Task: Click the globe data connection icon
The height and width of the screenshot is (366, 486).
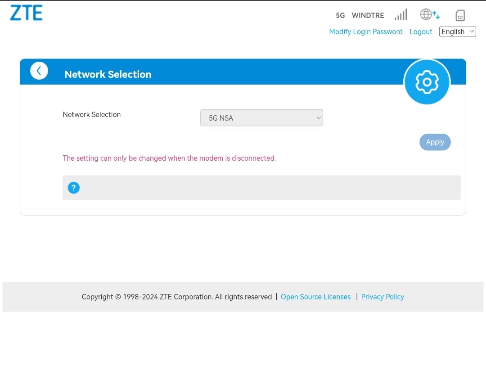Action: point(429,14)
